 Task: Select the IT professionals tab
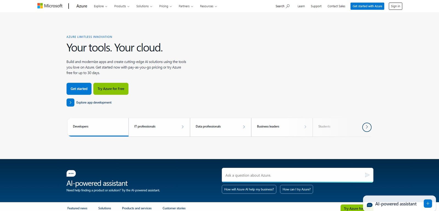tap(159, 127)
